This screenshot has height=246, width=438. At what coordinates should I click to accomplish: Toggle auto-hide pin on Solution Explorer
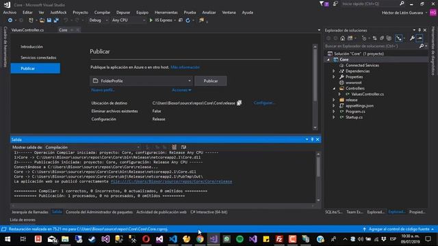(x=420, y=30)
